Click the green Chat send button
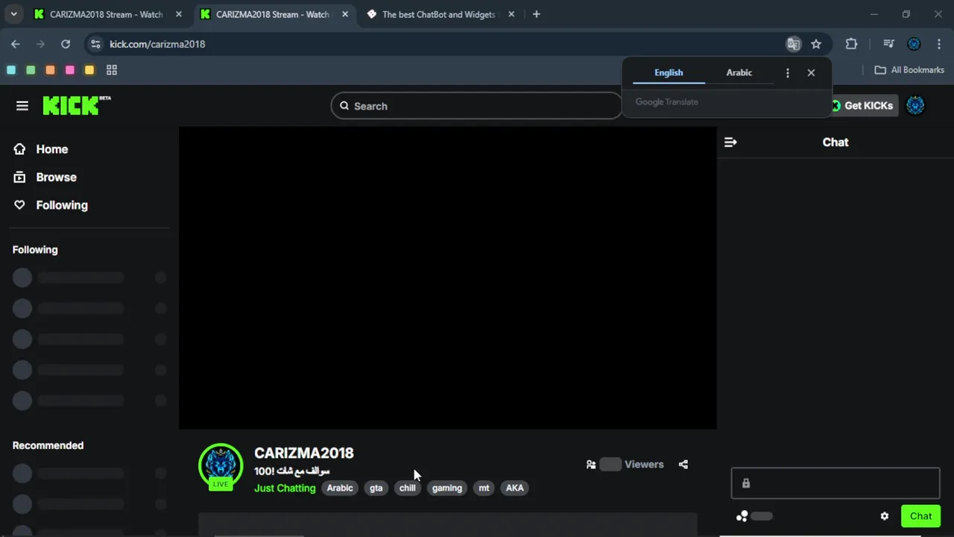Image resolution: width=954 pixels, height=537 pixels. pos(920,516)
